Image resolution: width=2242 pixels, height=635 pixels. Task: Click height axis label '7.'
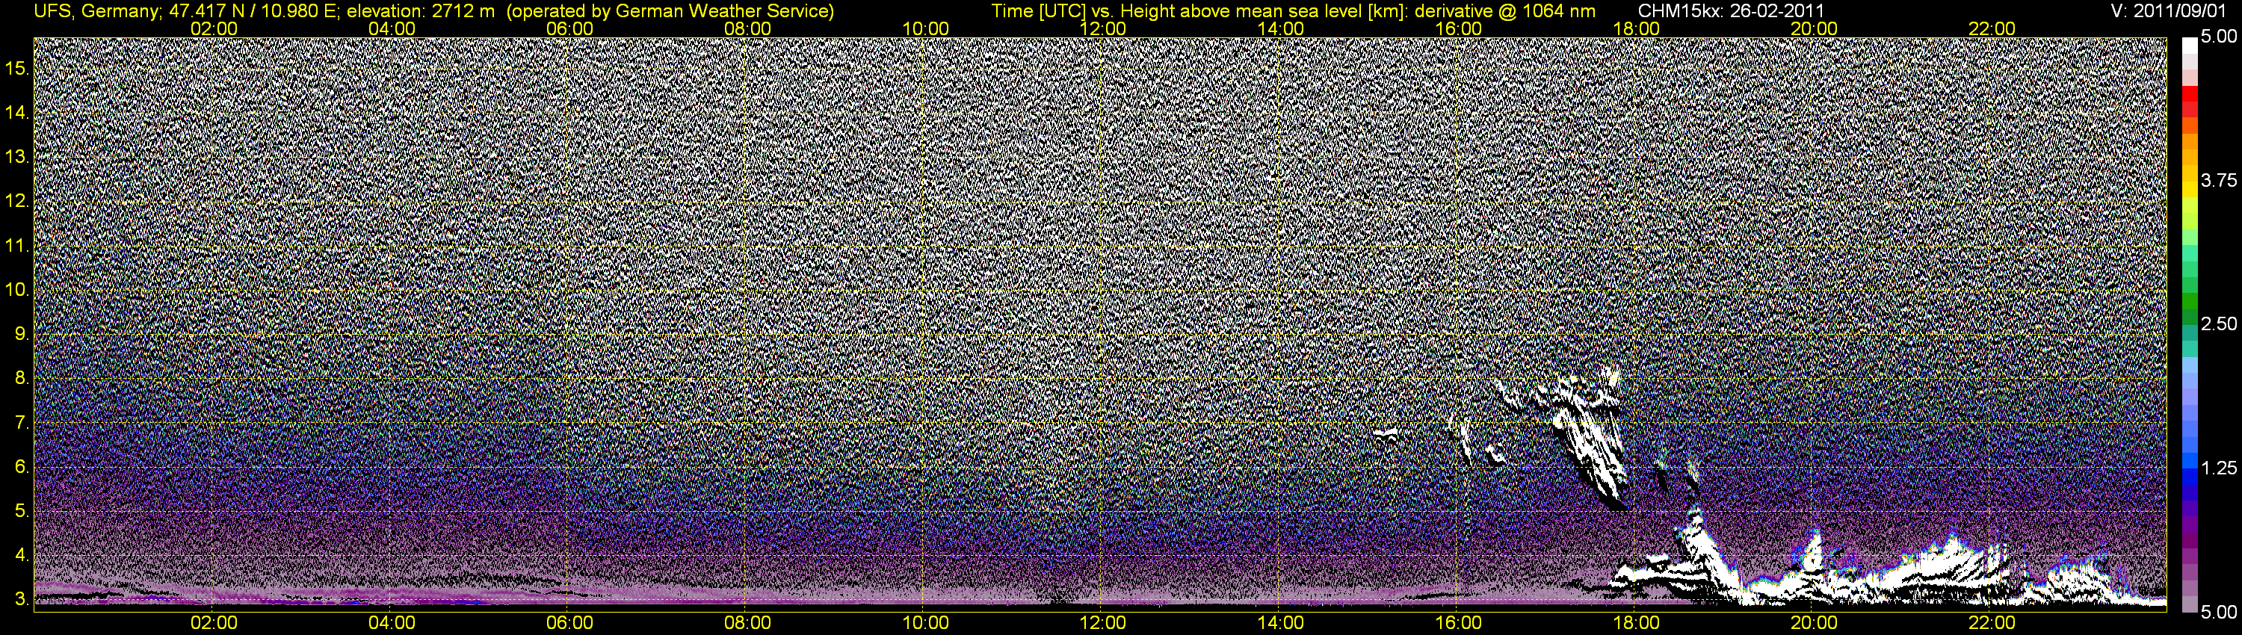click(22, 423)
